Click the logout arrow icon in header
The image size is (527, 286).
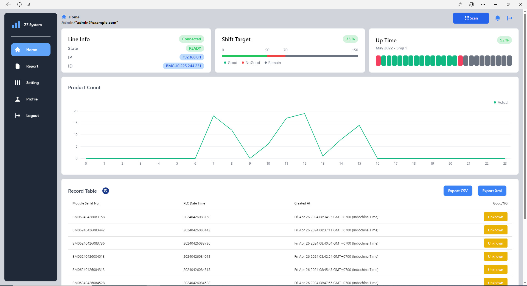tap(510, 18)
